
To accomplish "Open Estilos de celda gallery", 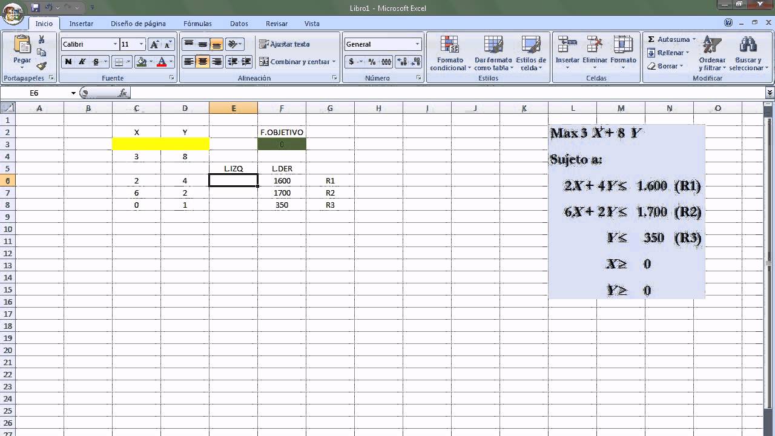I will [x=531, y=53].
